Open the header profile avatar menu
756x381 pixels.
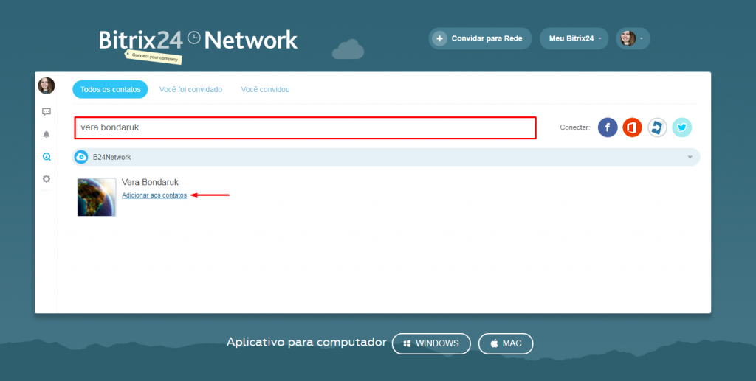click(633, 38)
